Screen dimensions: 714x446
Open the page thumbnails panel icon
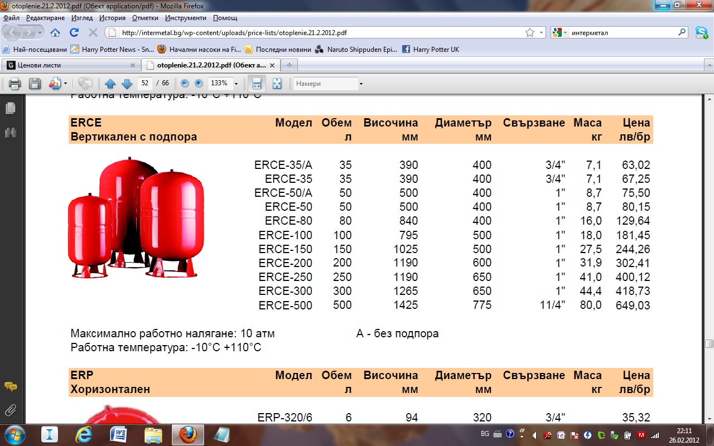click(10, 108)
